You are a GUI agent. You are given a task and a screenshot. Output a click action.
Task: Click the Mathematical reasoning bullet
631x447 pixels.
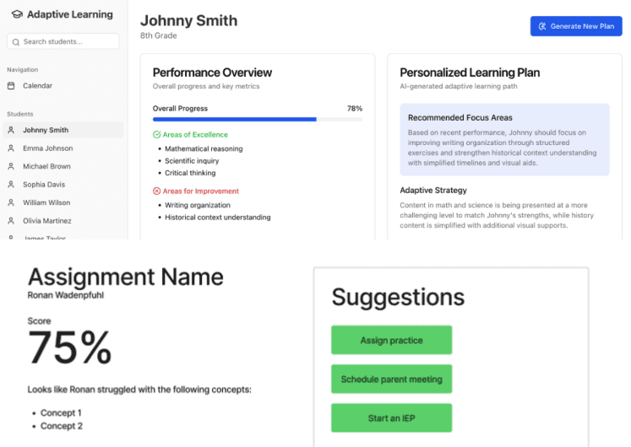point(204,148)
